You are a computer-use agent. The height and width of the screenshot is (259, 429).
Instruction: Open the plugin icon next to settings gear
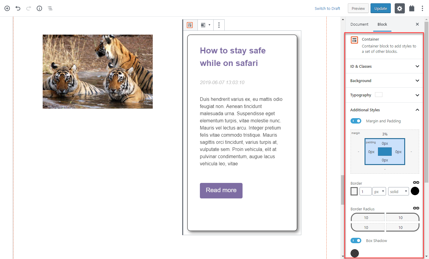tap(412, 8)
